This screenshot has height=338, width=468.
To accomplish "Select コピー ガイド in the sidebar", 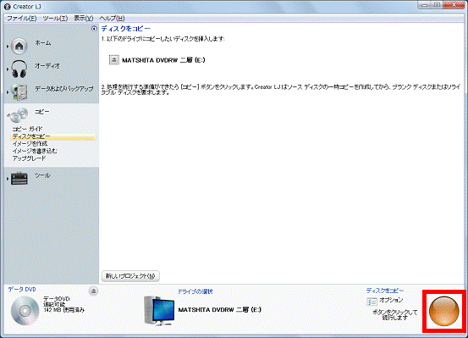I will [x=27, y=129].
